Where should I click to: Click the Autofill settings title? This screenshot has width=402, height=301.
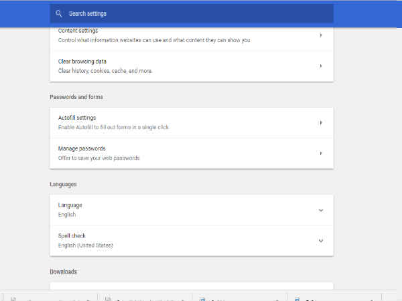[x=77, y=118]
